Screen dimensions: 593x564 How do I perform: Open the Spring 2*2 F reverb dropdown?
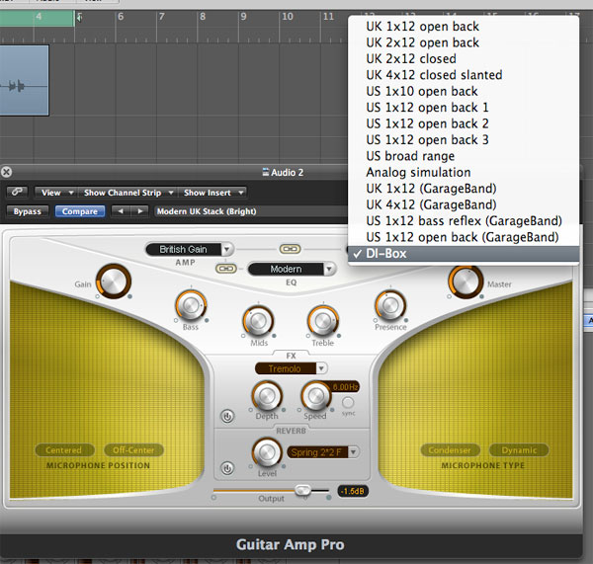[322, 452]
